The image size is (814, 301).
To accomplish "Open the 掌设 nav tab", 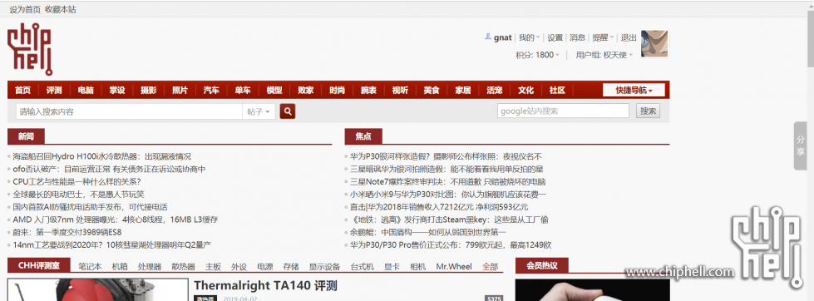I will tap(116, 90).
